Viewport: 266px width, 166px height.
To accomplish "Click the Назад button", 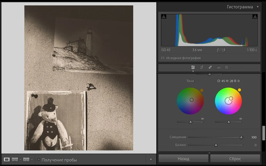I will (183, 159).
